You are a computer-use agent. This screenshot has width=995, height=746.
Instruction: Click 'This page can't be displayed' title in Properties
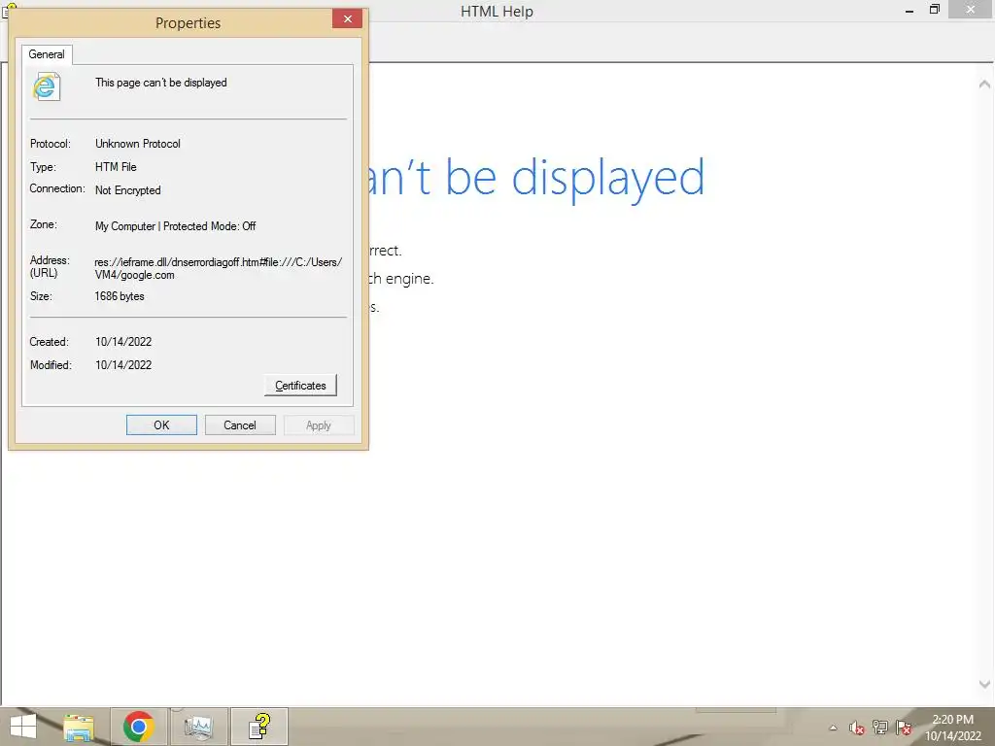pos(160,83)
